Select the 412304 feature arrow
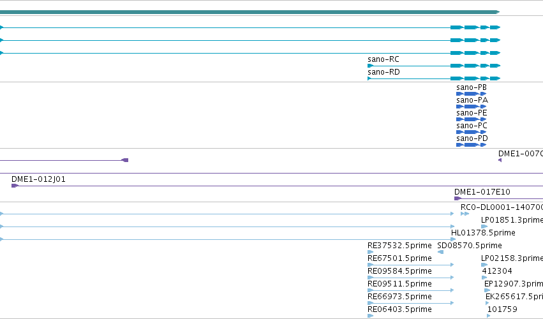This screenshot has width=543, height=319. (484, 278)
